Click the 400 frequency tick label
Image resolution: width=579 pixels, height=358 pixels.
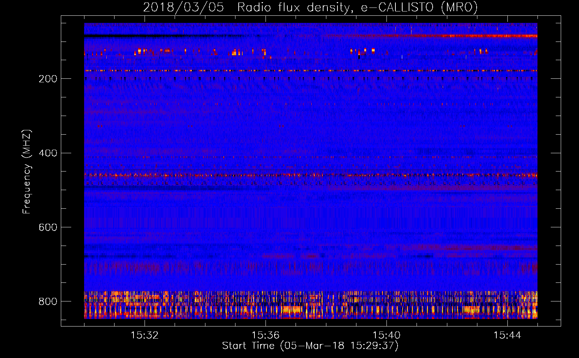[48, 153]
